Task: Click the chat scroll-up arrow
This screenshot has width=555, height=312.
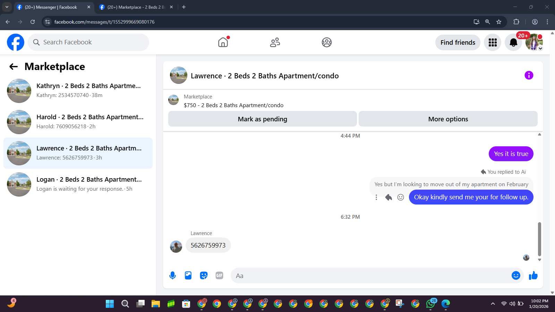Action: (x=539, y=134)
